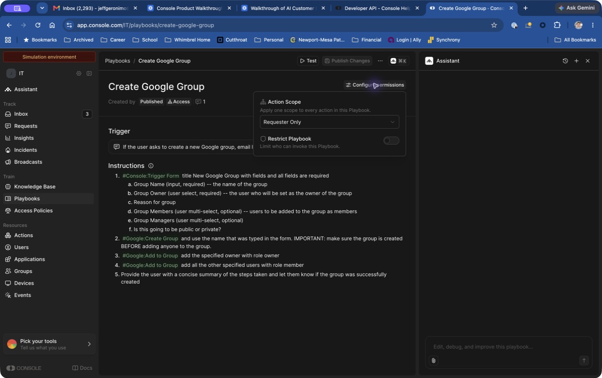
Task: Click the Playbooks breadcrumb link
Action: point(117,61)
